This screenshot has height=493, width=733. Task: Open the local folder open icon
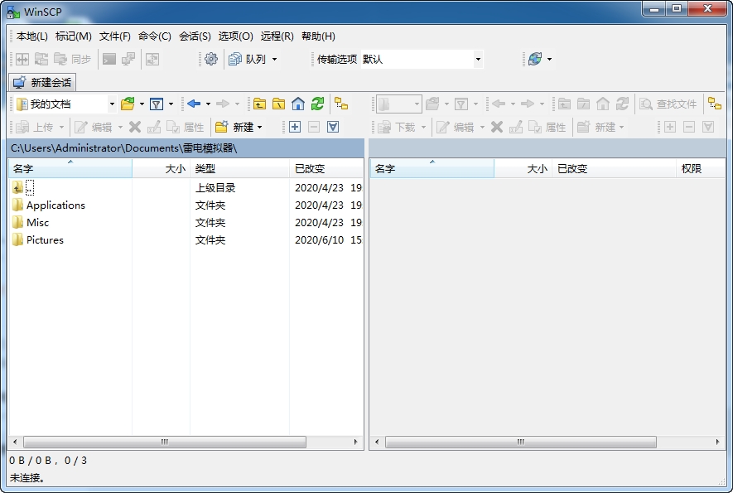click(128, 104)
